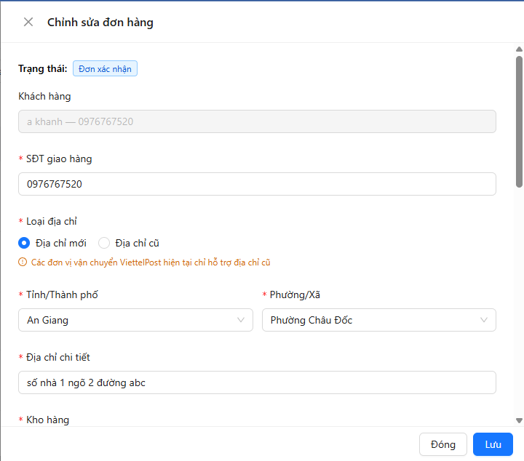Viewport: 524px width, 461px height.
Task: Open the Phường/Xã dropdown showing Phường Châu Đốc
Action: [x=379, y=320]
